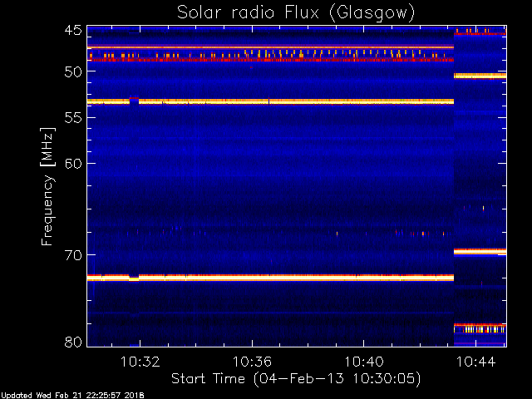Click the 'Frequency [MHz]' axis title
This screenshot has width=532, height=399.
coord(47,186)
